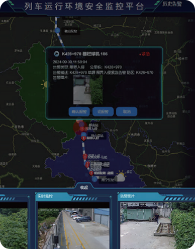Click the camera icon beside K428+970 title
Viewport: 195px width, 249px height.
(57, 54)
